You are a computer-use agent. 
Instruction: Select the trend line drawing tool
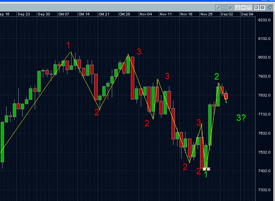(x=218, y=8)
